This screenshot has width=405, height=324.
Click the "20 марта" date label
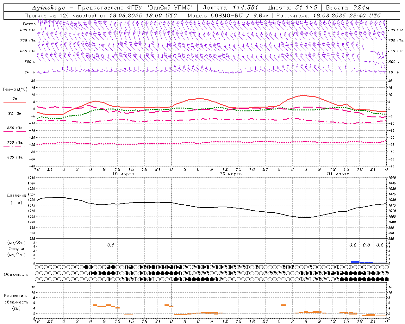point(231,174)
